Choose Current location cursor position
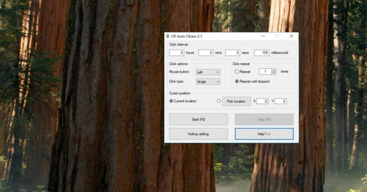 click(x=171, y=101)
